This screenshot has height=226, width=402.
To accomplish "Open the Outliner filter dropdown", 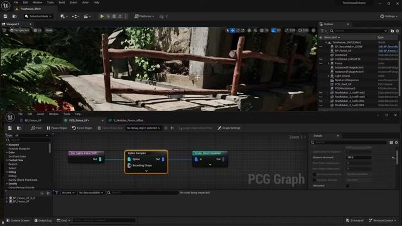I will coord(324,31).
